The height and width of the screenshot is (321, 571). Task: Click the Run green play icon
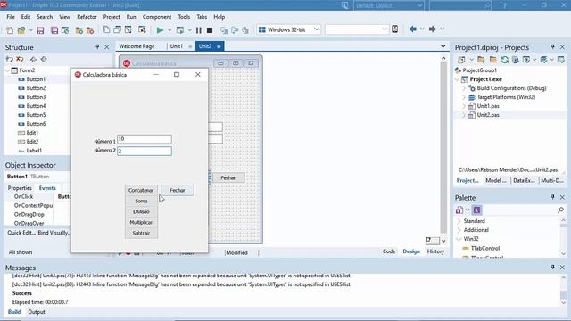pos(160,30)
